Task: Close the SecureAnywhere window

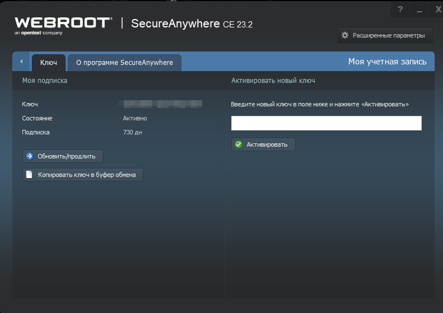Action: click(x=437, y=10)
